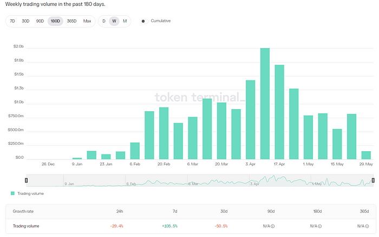The height and width of the screenshot is (237, 379).
Task: Grab the left handle of range slider
Action: (26, 180)
